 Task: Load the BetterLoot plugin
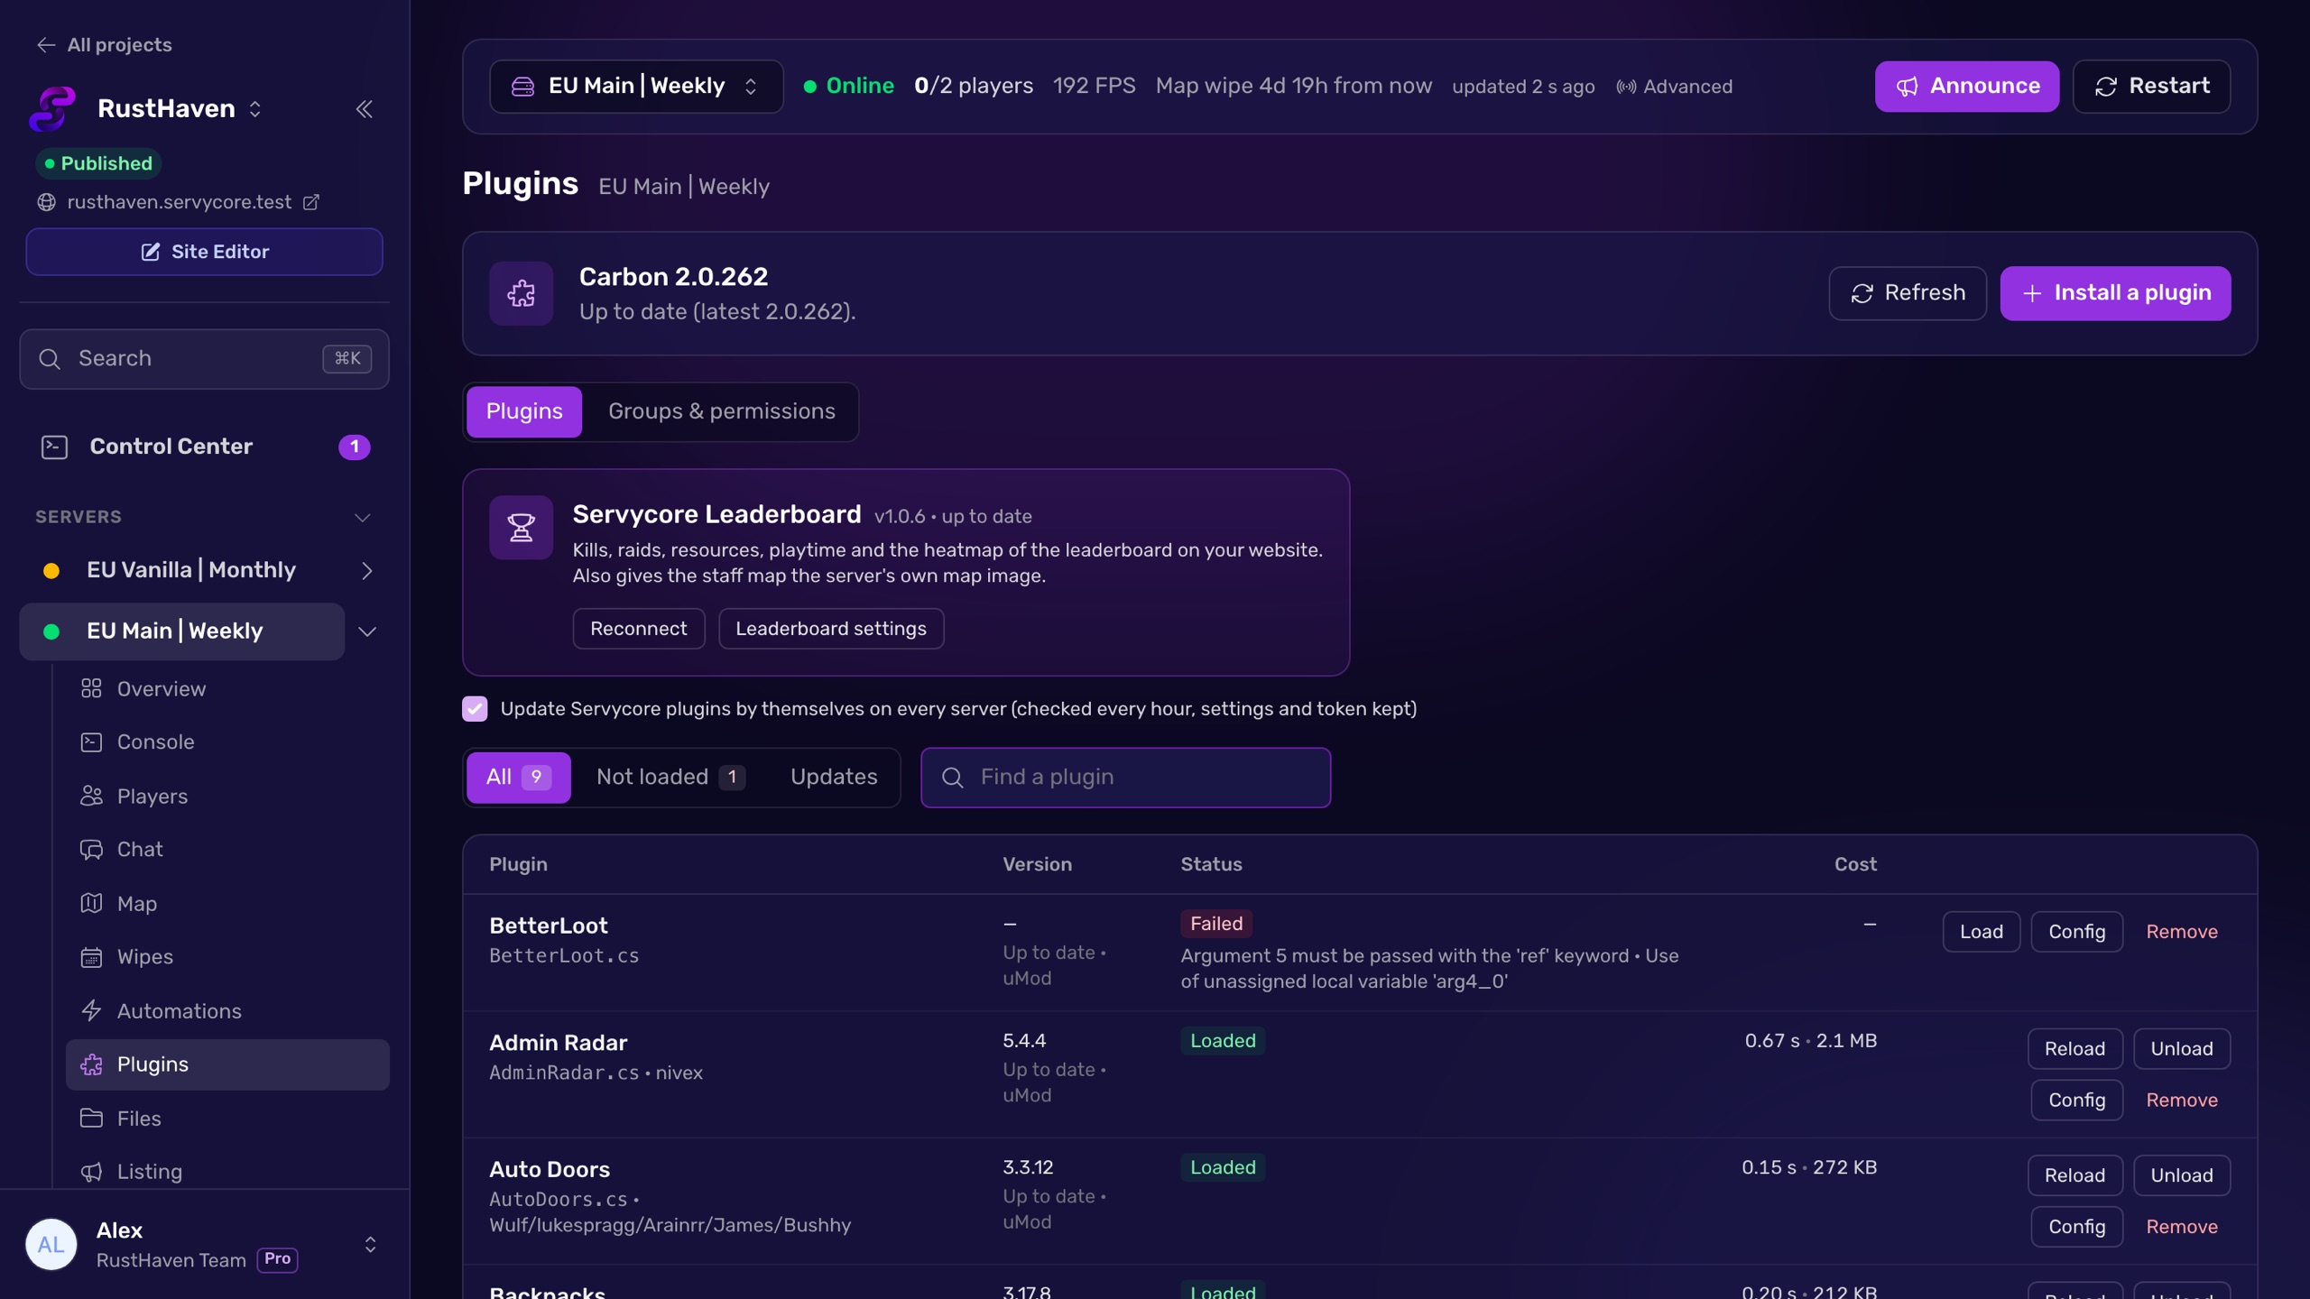coord(1981,931)
